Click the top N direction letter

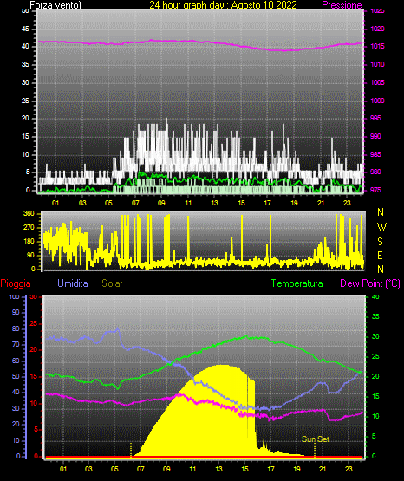[x=381, y=212]
